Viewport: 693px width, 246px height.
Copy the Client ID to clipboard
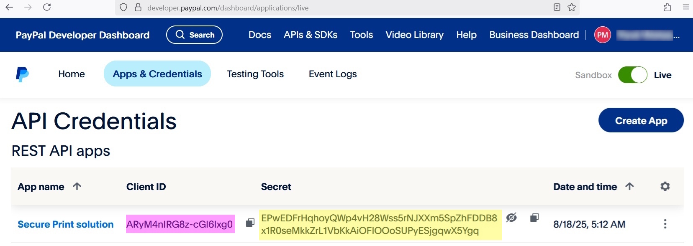(250, 223)
